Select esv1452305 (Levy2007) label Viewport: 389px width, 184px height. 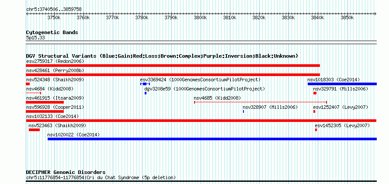click(342, 126)
